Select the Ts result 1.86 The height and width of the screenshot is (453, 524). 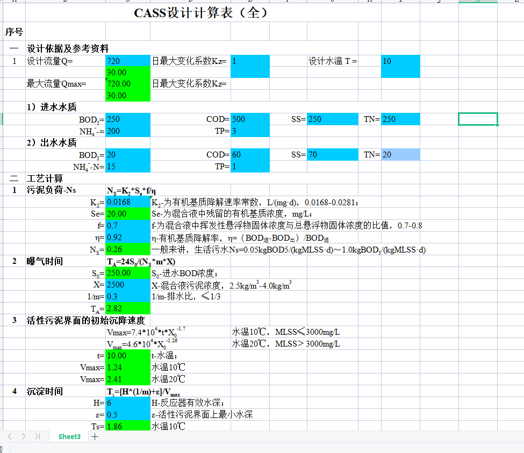click(128, 426)
